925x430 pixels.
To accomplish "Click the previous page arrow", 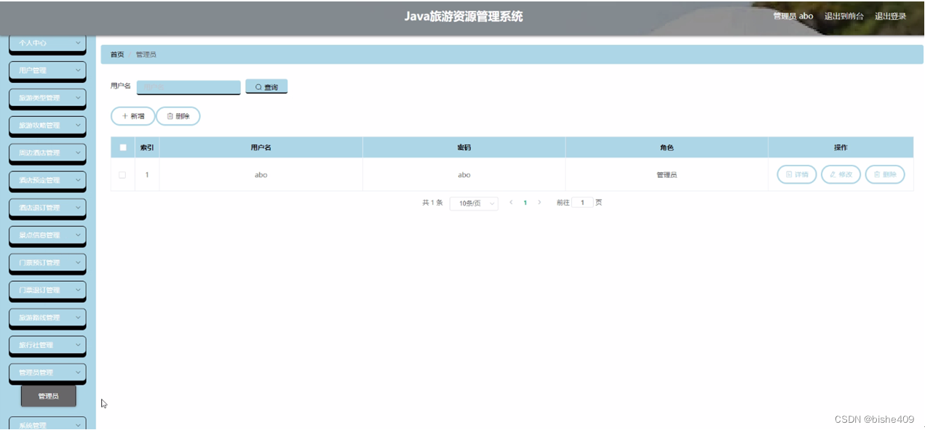I will 511,203.
